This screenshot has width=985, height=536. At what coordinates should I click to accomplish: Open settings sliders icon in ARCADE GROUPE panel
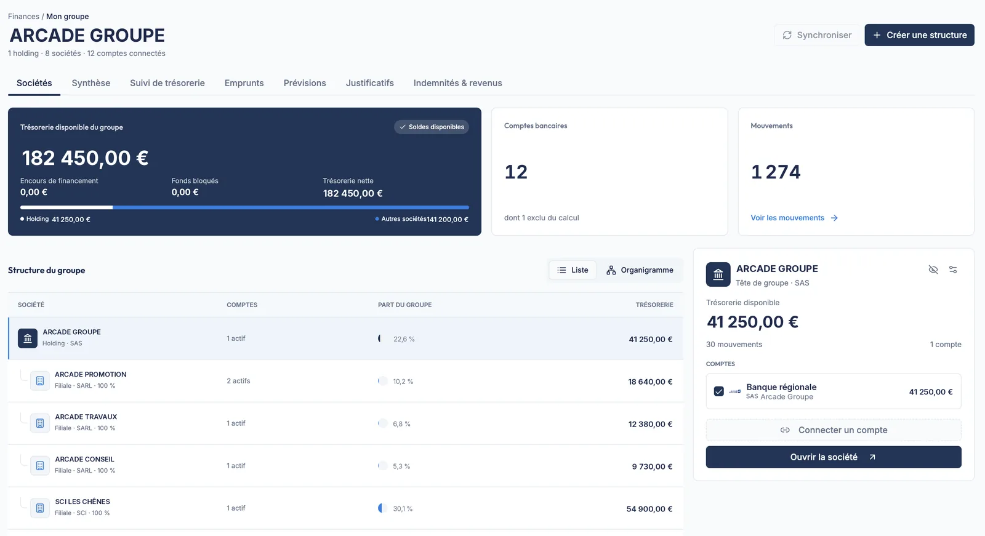pyautogui.click(x=953, y=270)
